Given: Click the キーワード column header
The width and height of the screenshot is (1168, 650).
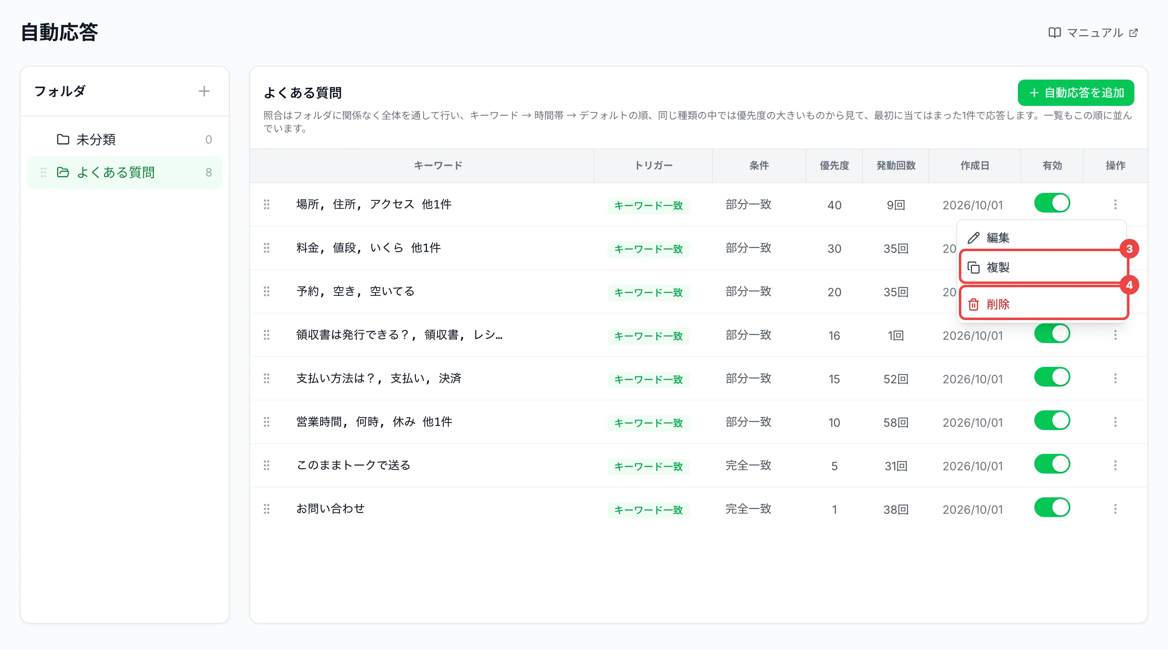Looking at the screenshot, I should (x=438, y=166).
